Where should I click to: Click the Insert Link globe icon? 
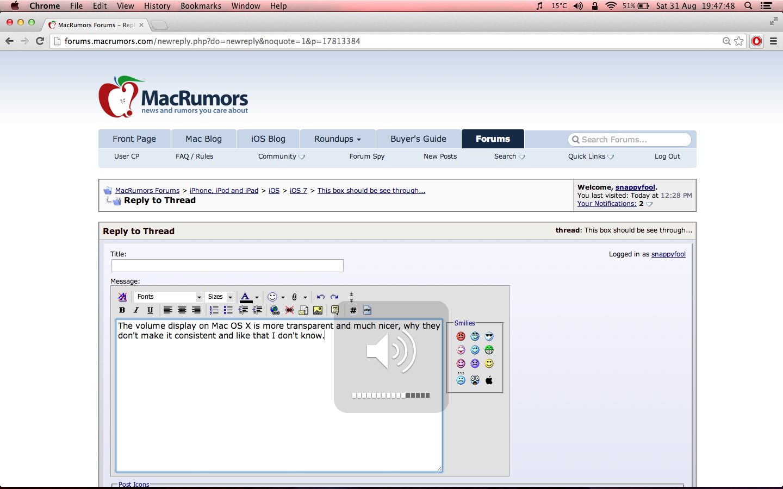click(x=275, y=310)
